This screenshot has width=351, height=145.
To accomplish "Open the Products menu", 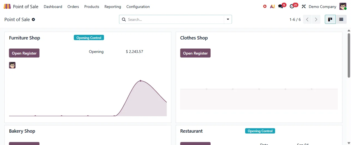I will (92, 7).
